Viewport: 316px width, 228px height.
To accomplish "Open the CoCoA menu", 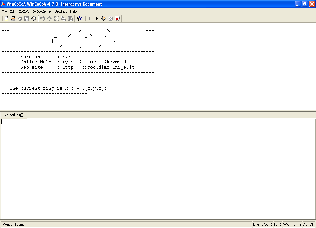I will 24,11.
